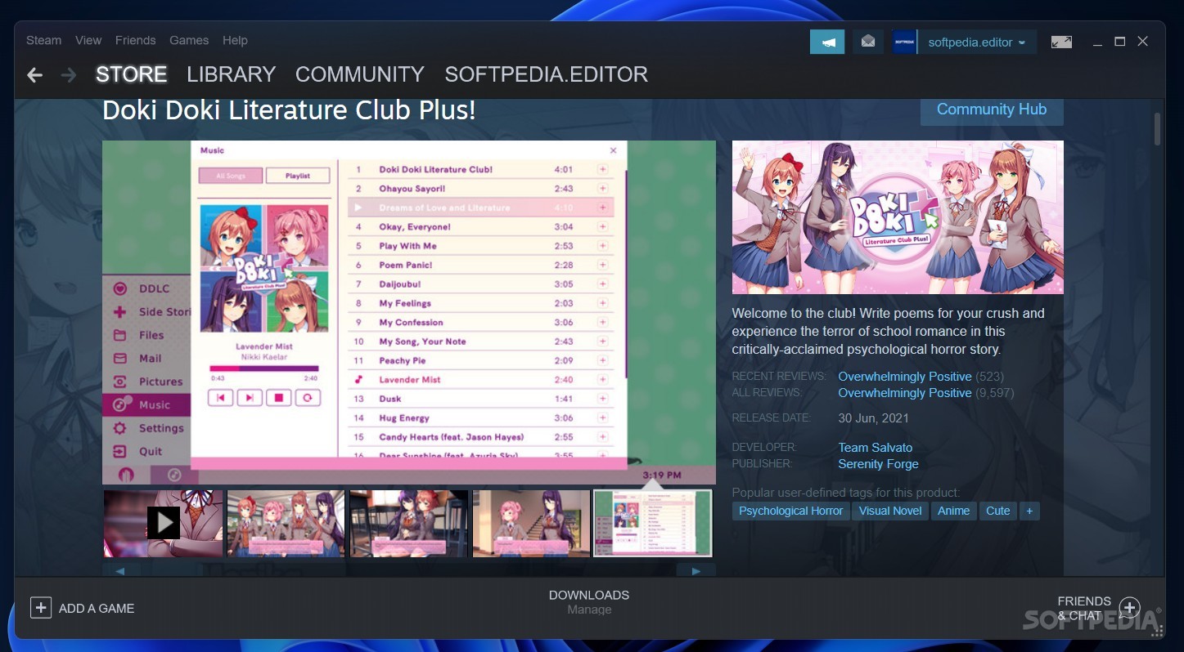Open the inbox envelope icon
This screenshot has height=652, width=1184.
tap(868, 42)
